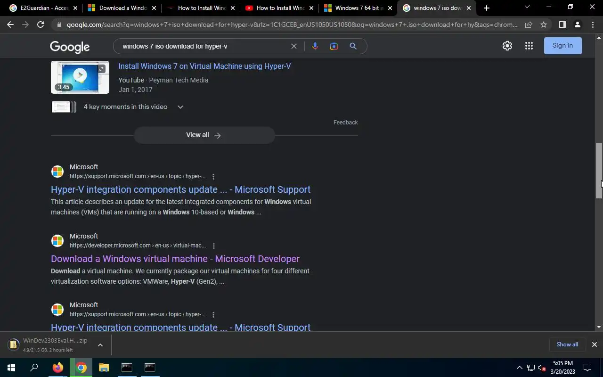Bookmark this page with the star icon

coord(544,25)
